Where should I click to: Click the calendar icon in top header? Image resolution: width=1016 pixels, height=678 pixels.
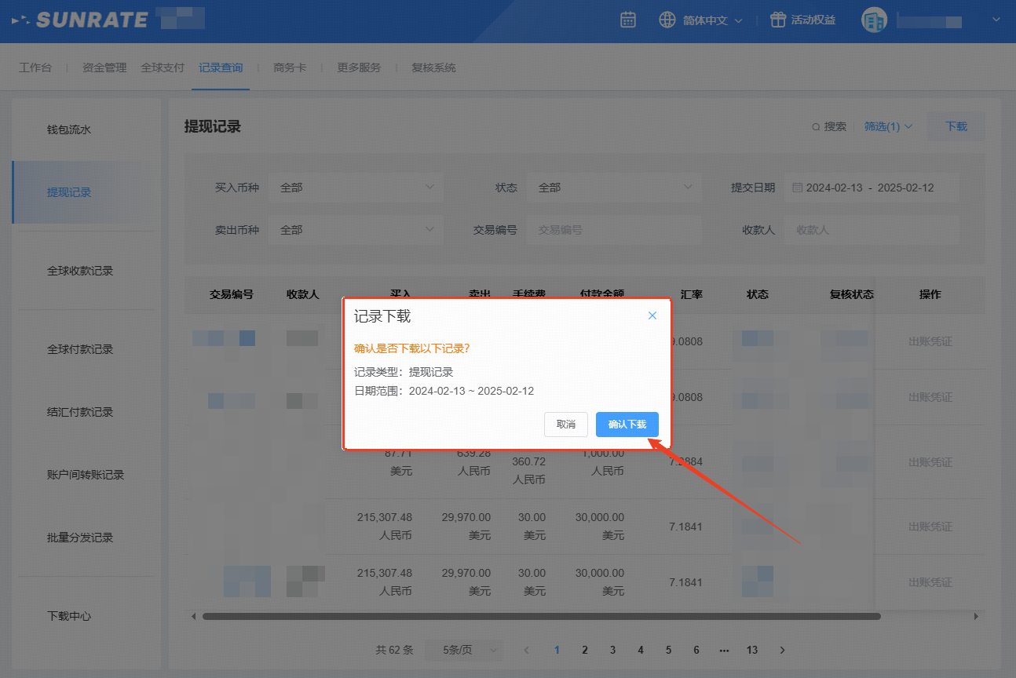coord(627,20)
